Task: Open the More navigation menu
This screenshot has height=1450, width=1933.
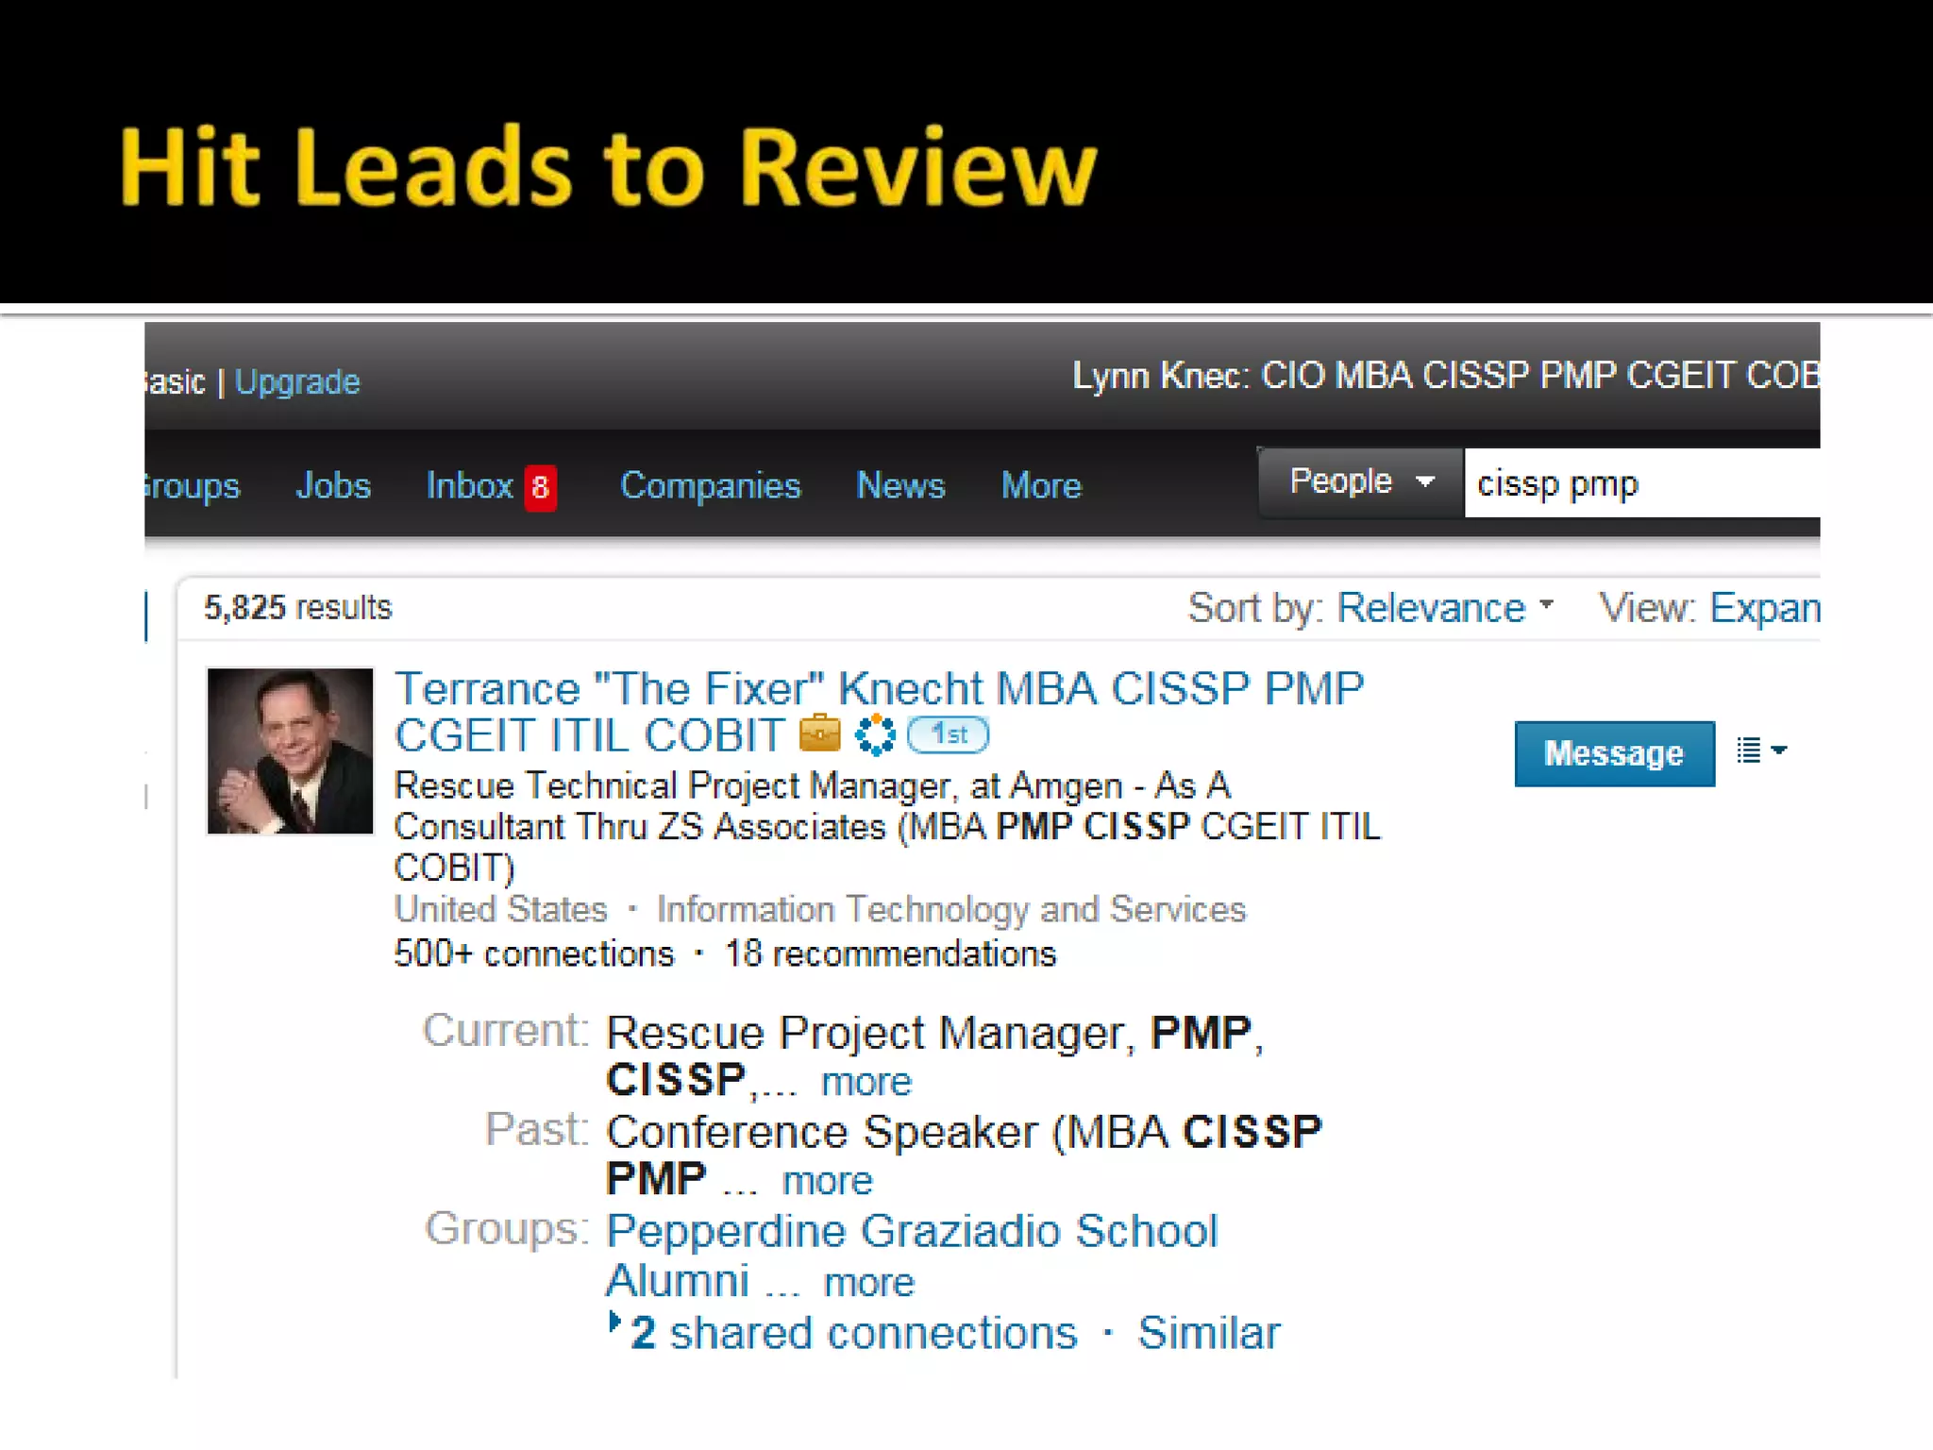Action: coord(1040,485)
